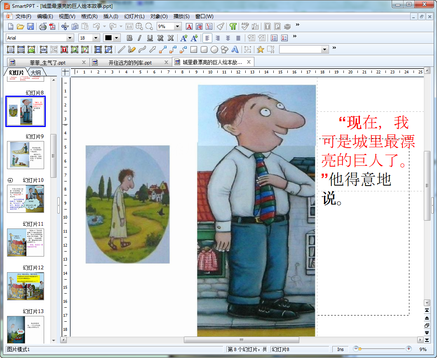This screenshot has height=358, width=437.
Task: Open the 插入(I) menu
Action: [x=110, y=16]
